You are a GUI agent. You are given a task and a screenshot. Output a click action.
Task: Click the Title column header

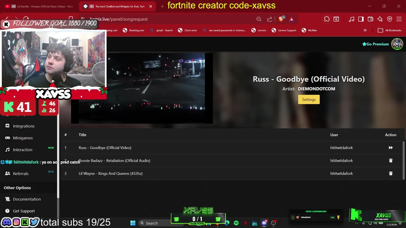pos(82,135)
